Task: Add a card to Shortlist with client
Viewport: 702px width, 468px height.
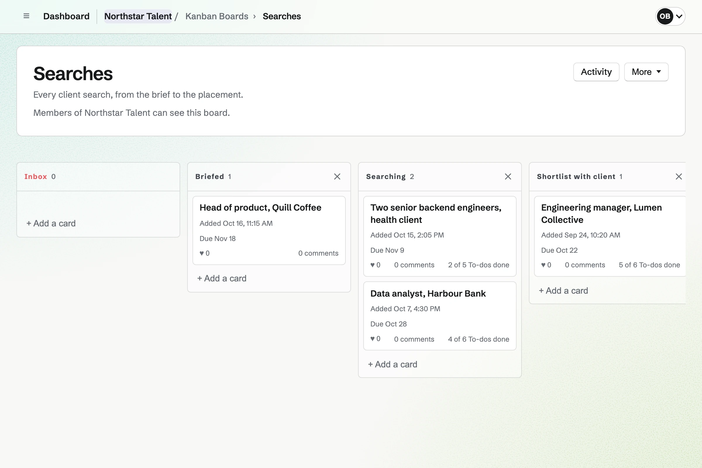Action: click(x=563, y=290)
